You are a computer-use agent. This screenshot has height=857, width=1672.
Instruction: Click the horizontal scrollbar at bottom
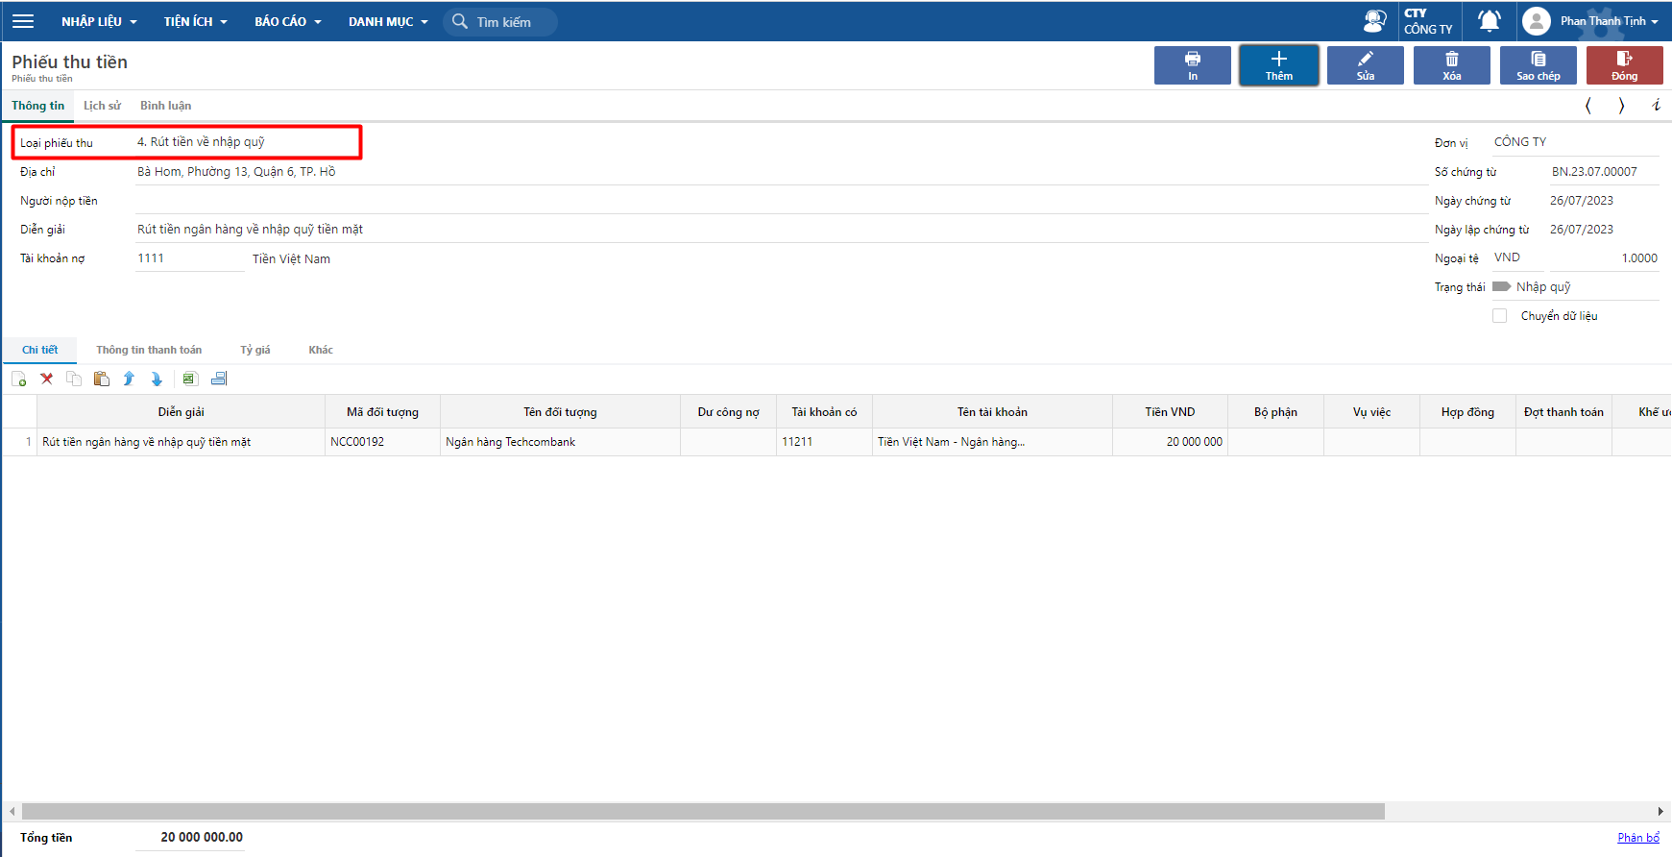coord(702,812)
